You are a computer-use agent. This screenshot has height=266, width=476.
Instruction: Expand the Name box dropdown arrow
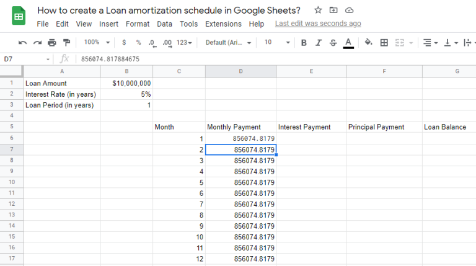point(48,59)
